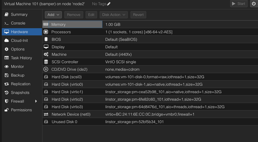Select the Network Device (net0) row label
The height and width of the screenshot is (142, 258).
tap(71, 114)
